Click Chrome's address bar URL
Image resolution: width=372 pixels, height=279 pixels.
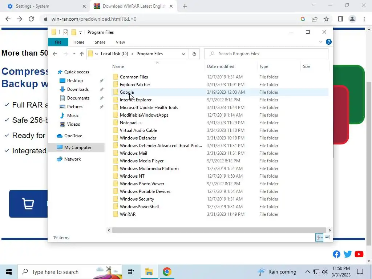click(x=94, y=19)
